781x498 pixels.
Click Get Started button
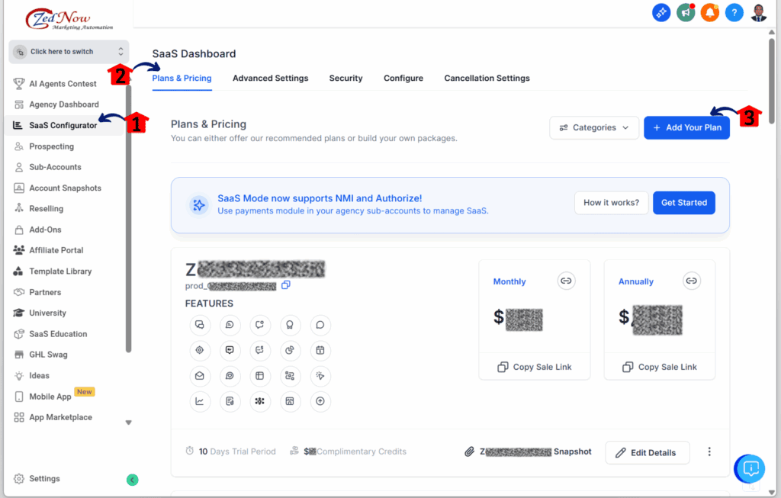pos(684,203)
